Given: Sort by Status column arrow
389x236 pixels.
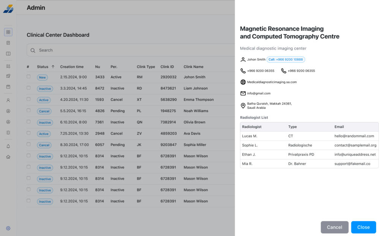Looking at the screenshot, I should (53, 67).
